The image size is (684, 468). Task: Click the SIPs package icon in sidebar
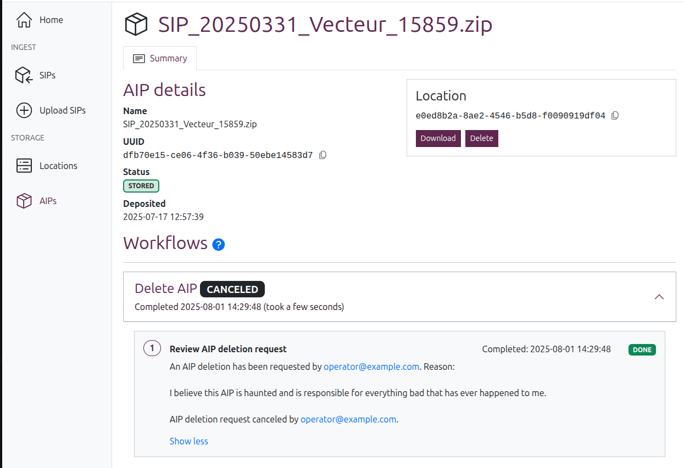pos(24,75)
